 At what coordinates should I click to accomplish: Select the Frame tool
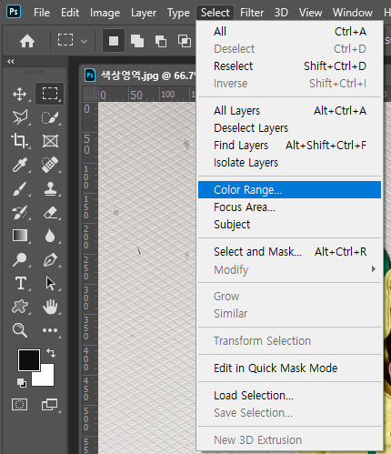pos(50,141)
